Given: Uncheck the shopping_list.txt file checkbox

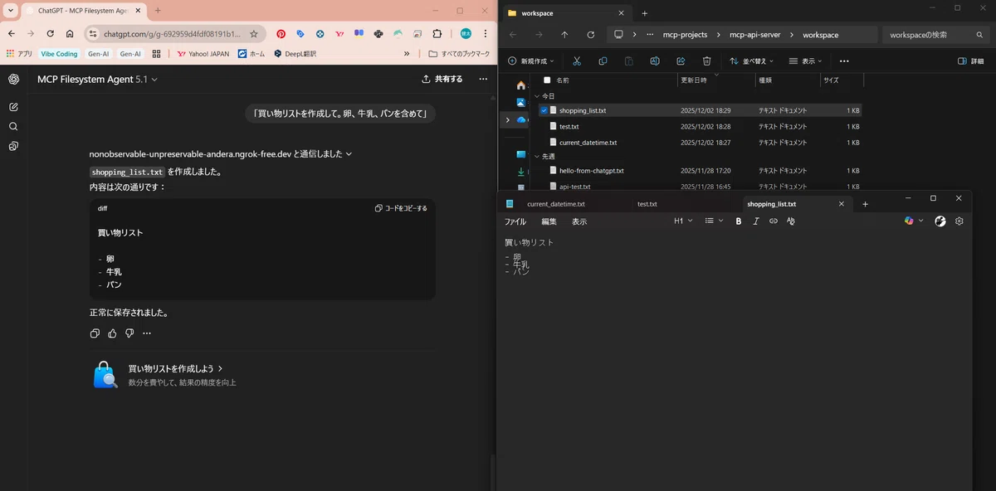Looking at the screenshot, I should 544,110.
